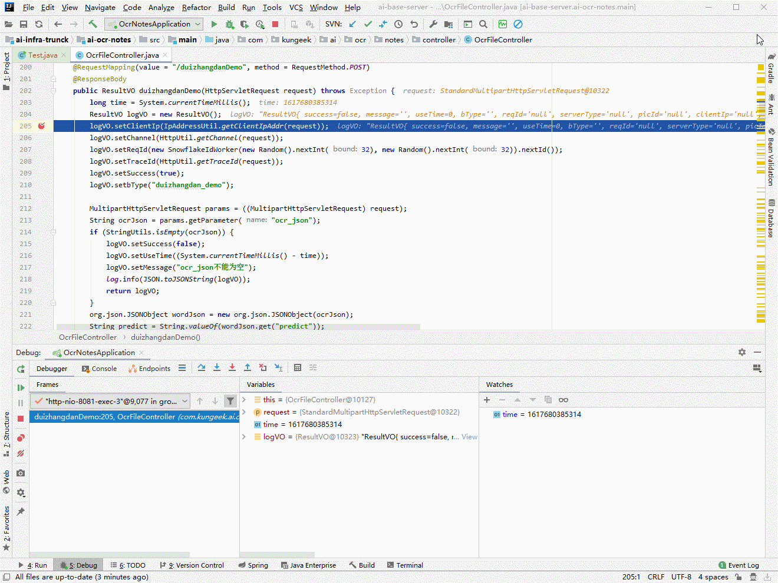778x583 pixels.
Task: Click the Evaluate Expression calculator icon
Action: point(298,367)
